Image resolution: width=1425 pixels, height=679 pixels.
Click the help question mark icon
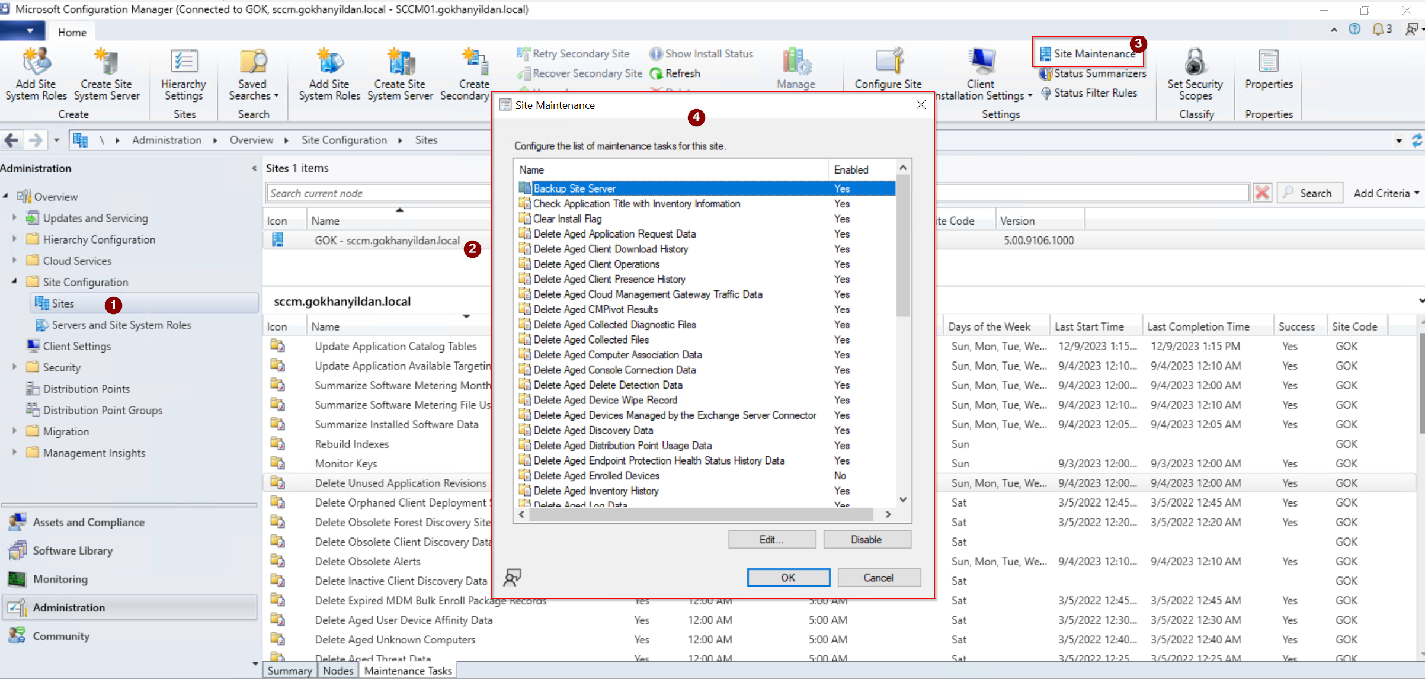click(x=1354, y=29)
